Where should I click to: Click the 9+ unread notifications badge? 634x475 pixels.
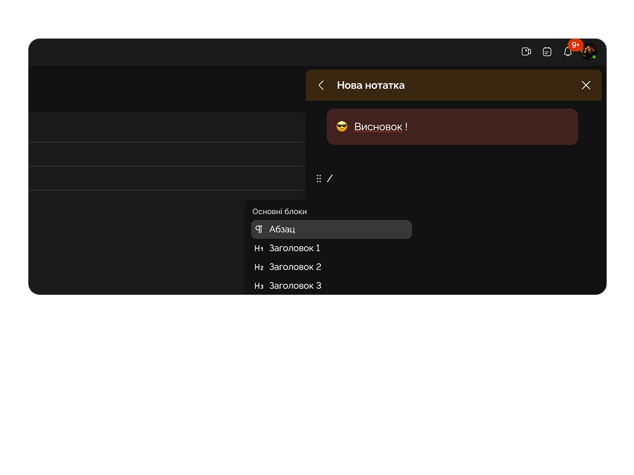tap(575, 45)
